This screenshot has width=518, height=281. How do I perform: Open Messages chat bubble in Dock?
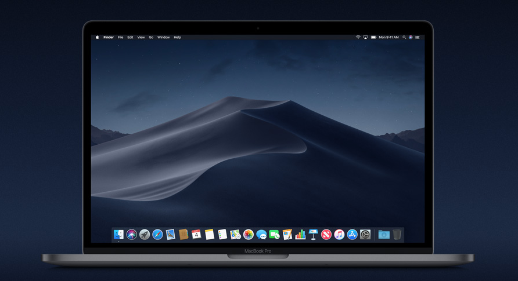(261, 235)
